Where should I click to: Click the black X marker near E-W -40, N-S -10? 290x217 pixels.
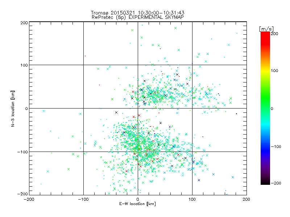coord(116,112)
